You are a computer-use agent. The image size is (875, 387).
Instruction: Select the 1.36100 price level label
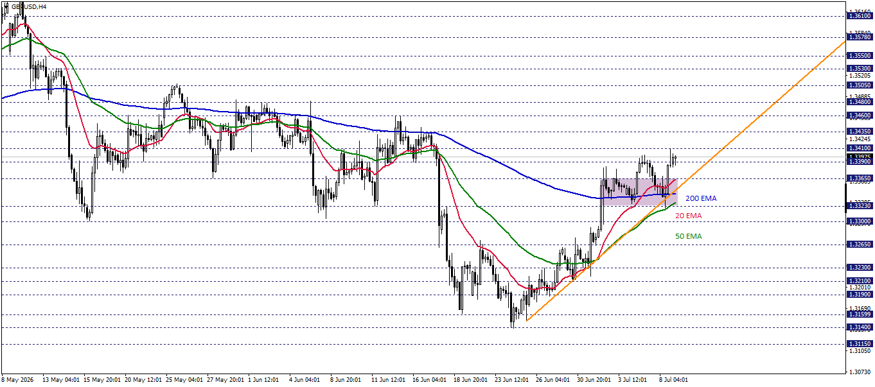860,15
